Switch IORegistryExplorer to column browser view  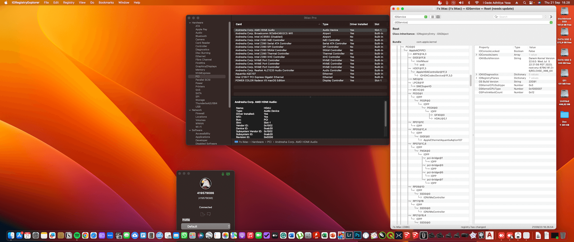(438, 17)
